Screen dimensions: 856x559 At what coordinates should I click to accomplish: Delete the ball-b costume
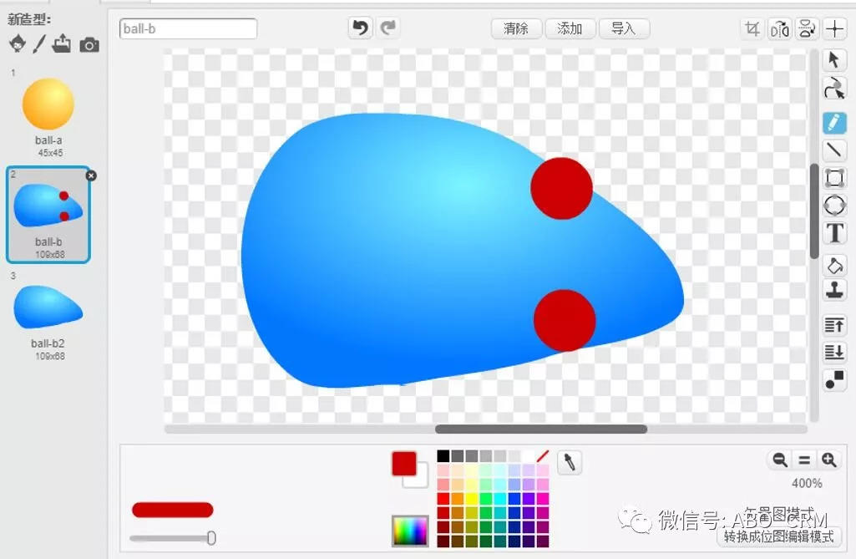[91, 175]
